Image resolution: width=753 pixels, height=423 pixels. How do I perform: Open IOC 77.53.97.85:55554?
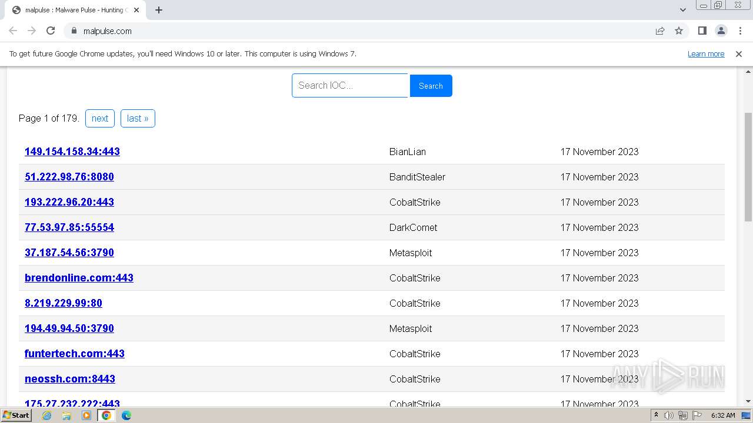coord(69,227)
